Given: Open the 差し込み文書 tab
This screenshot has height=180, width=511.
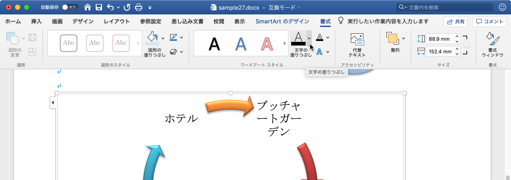Looking at the screenshot, I should pyautogui.click(x=187, y=22).
